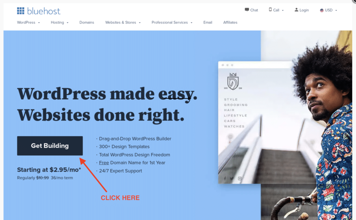Click the Twitter icon in site preview
356x220 pixels.
point(232,178)
